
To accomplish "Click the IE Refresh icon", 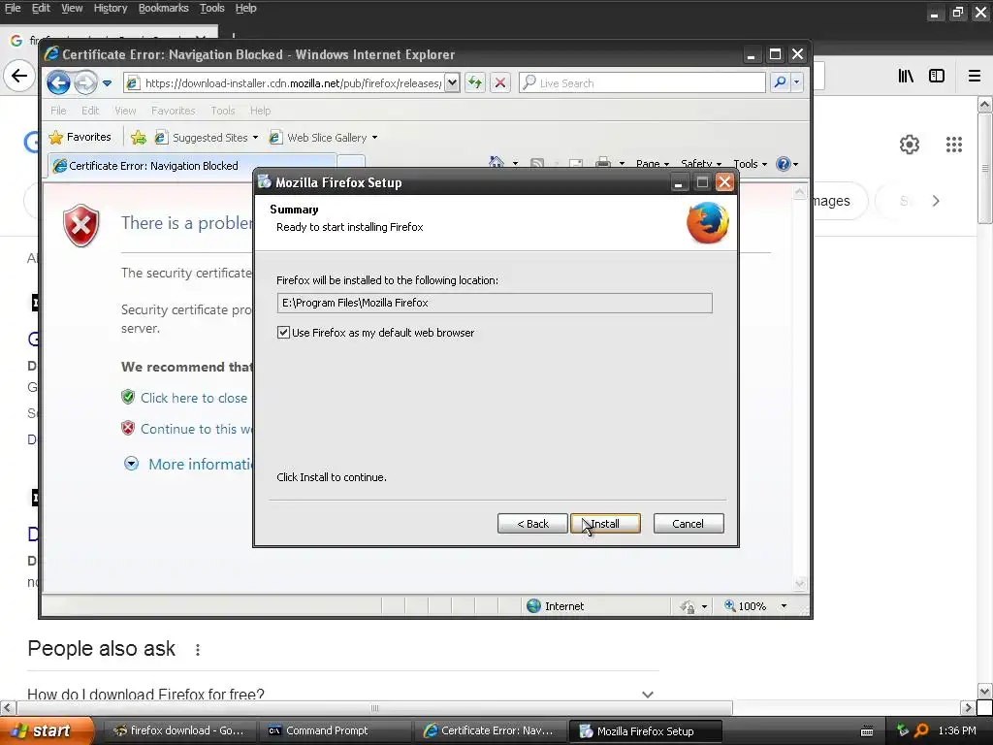I will click(475, 83).
